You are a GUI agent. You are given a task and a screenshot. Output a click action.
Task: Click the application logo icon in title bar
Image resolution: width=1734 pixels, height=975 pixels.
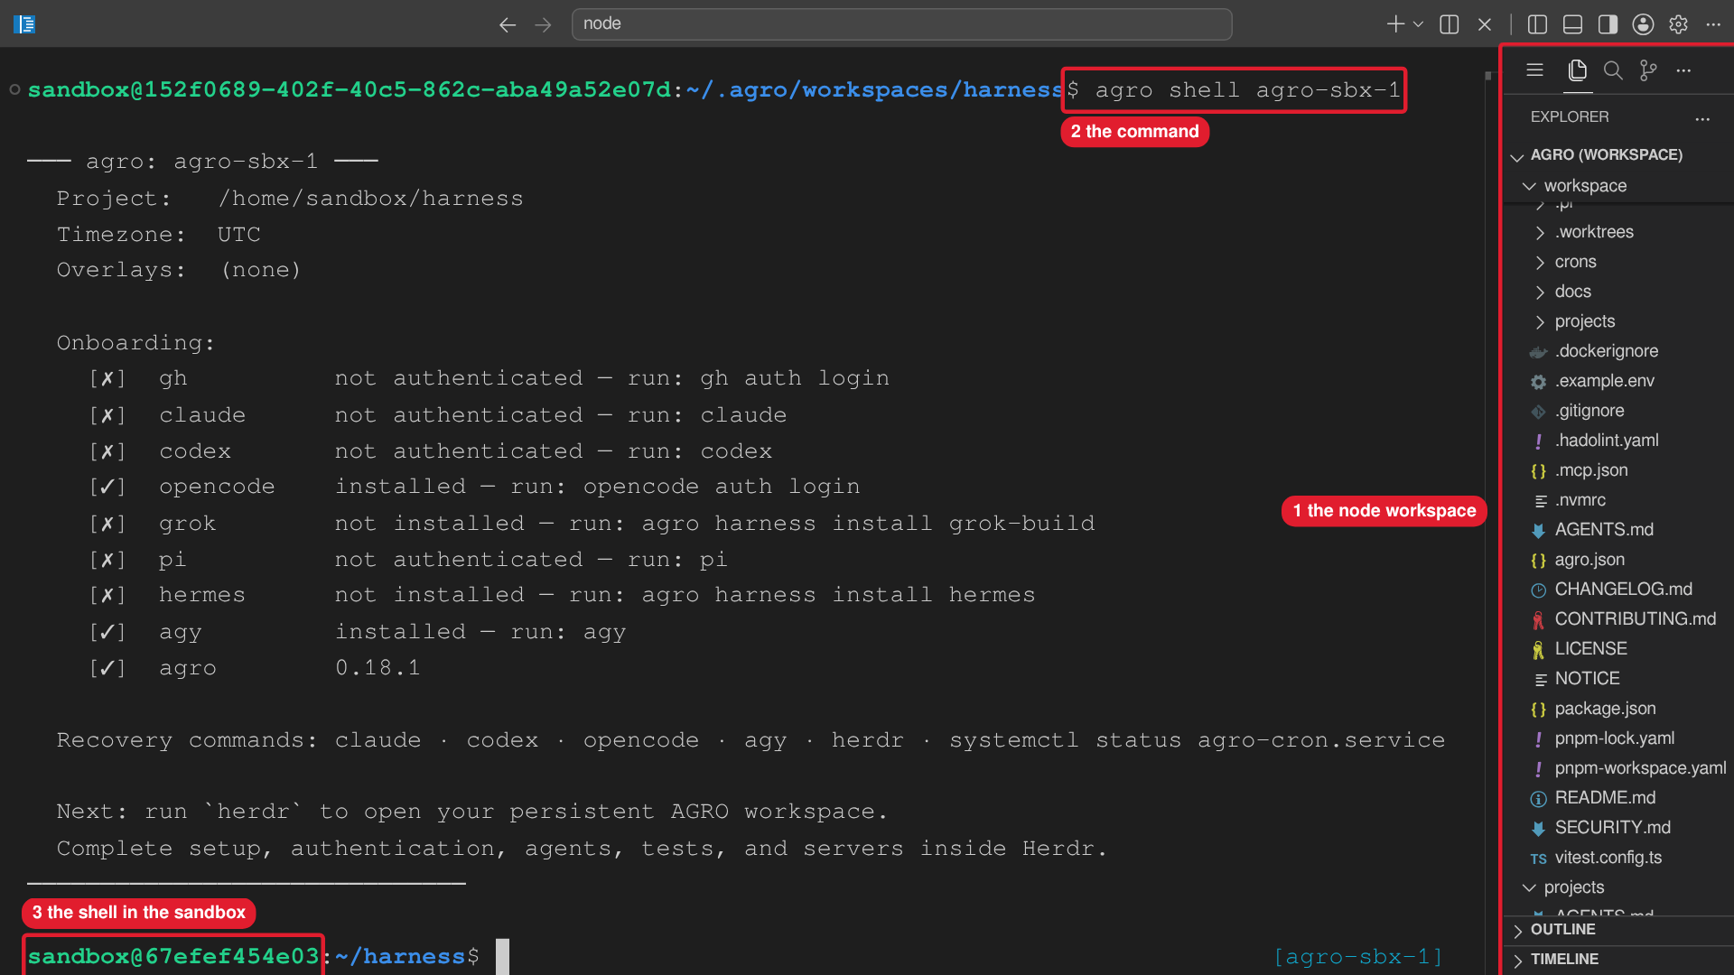tap(24, 24)
